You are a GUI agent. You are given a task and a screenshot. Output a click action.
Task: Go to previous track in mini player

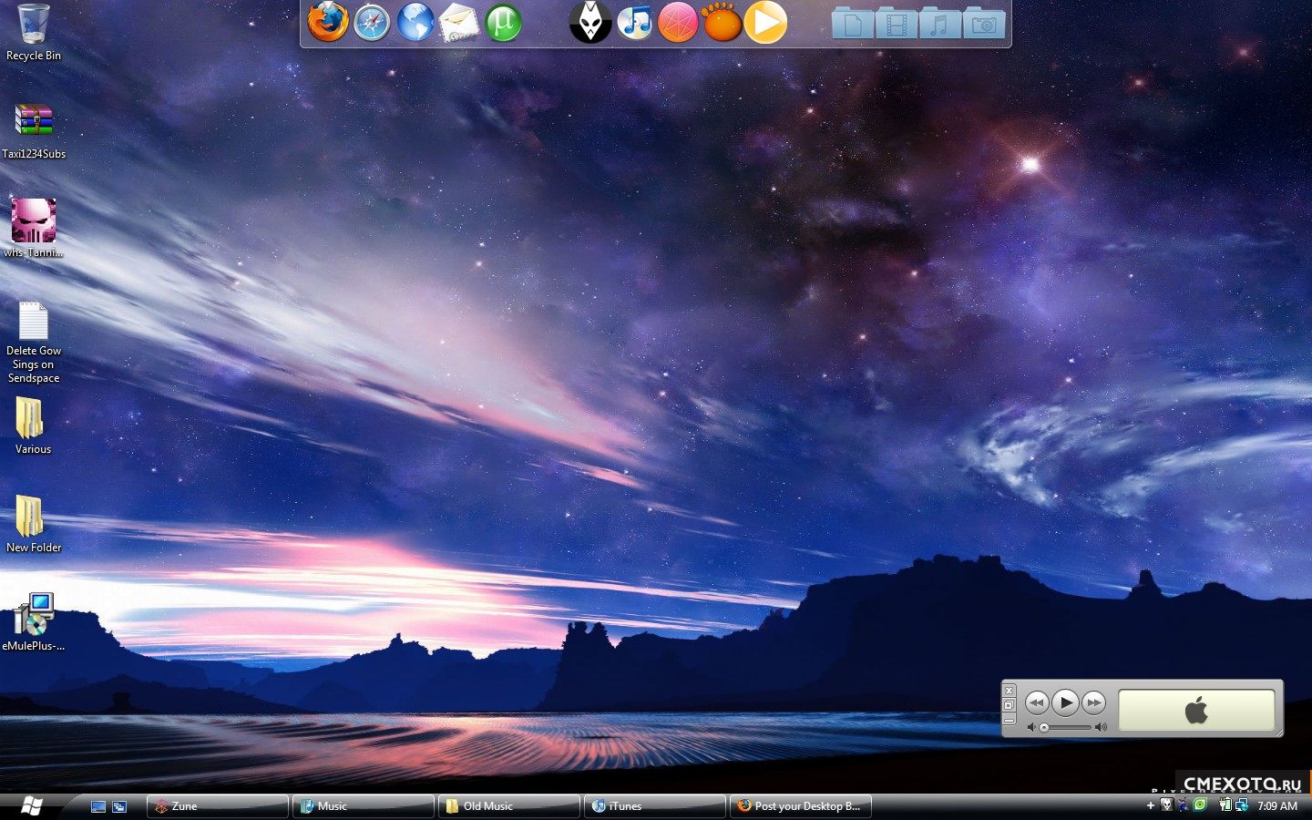1036,702
